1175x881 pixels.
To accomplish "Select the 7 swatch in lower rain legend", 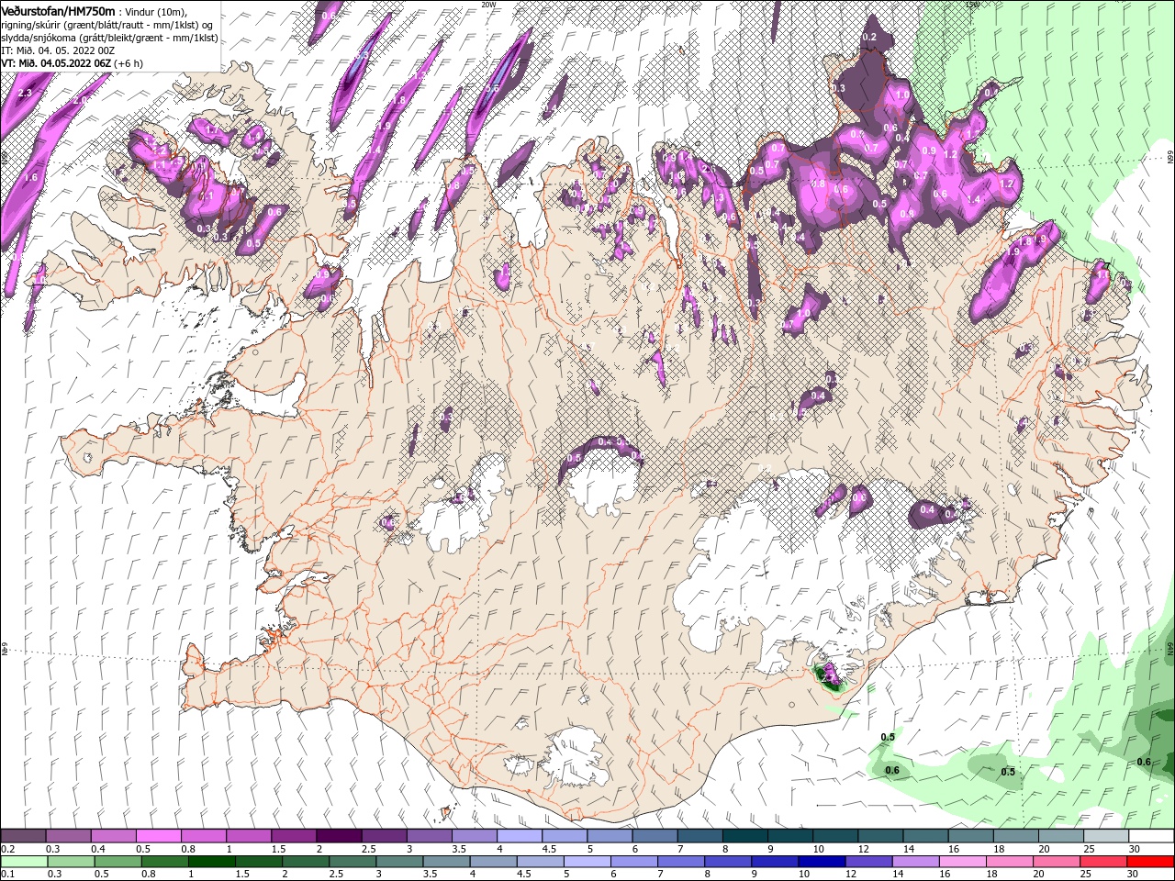I will 681,862.
